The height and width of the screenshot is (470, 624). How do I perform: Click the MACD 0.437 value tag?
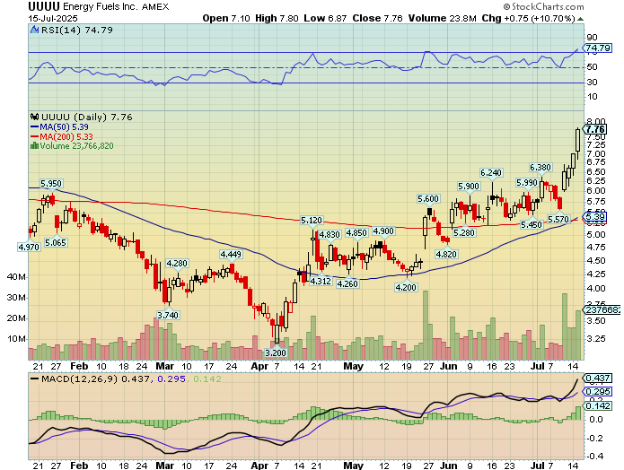pyautogui.click(x=597, y=379)
